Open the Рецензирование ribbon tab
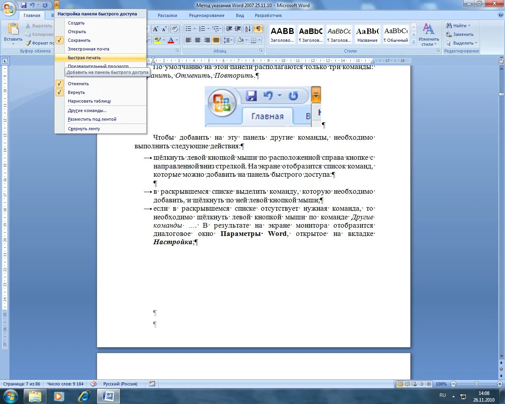Screen dimensions: 505x404 [207, 15]
